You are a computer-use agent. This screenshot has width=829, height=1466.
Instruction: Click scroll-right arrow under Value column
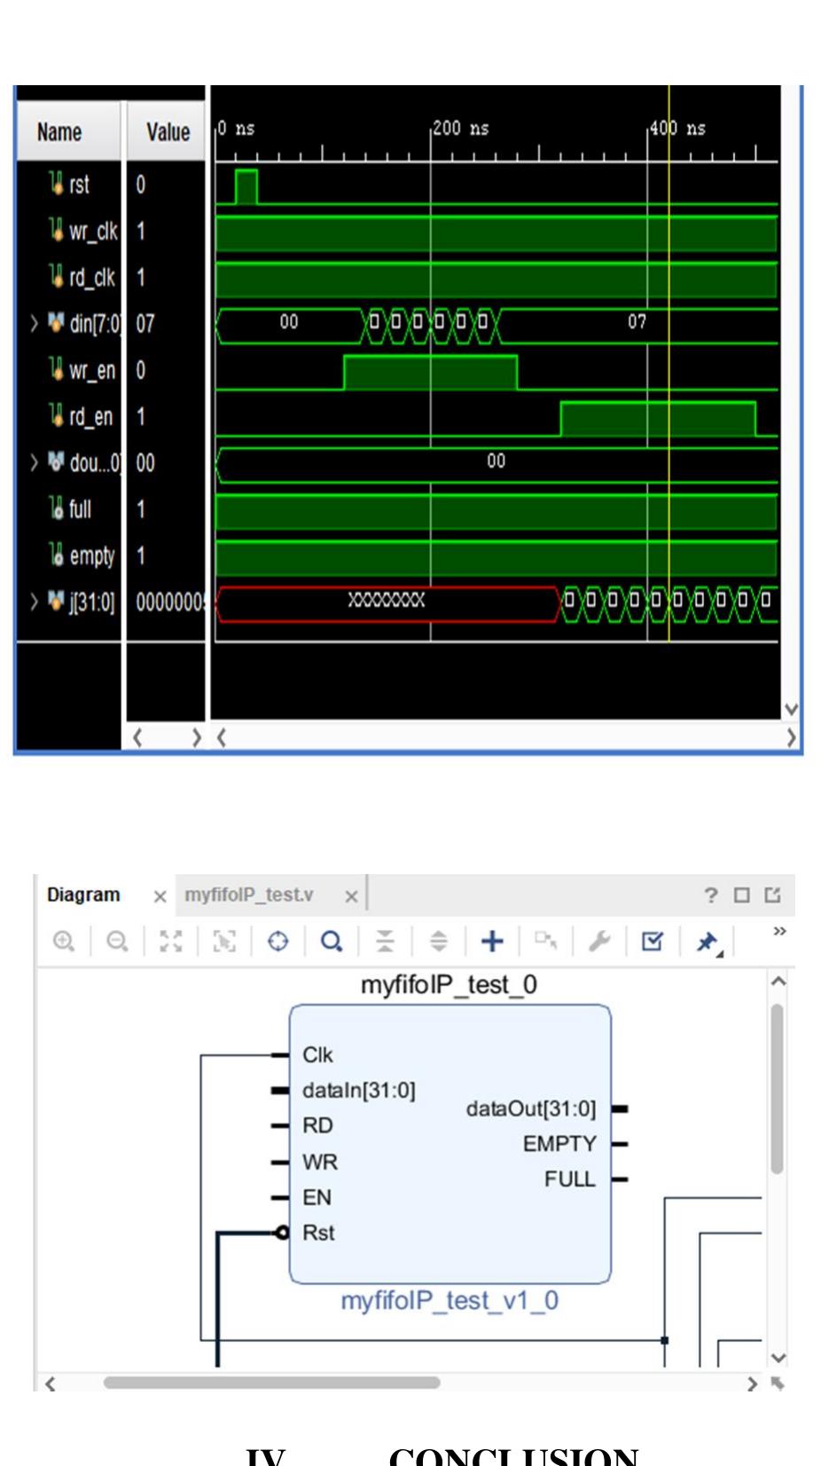point(197,737)
